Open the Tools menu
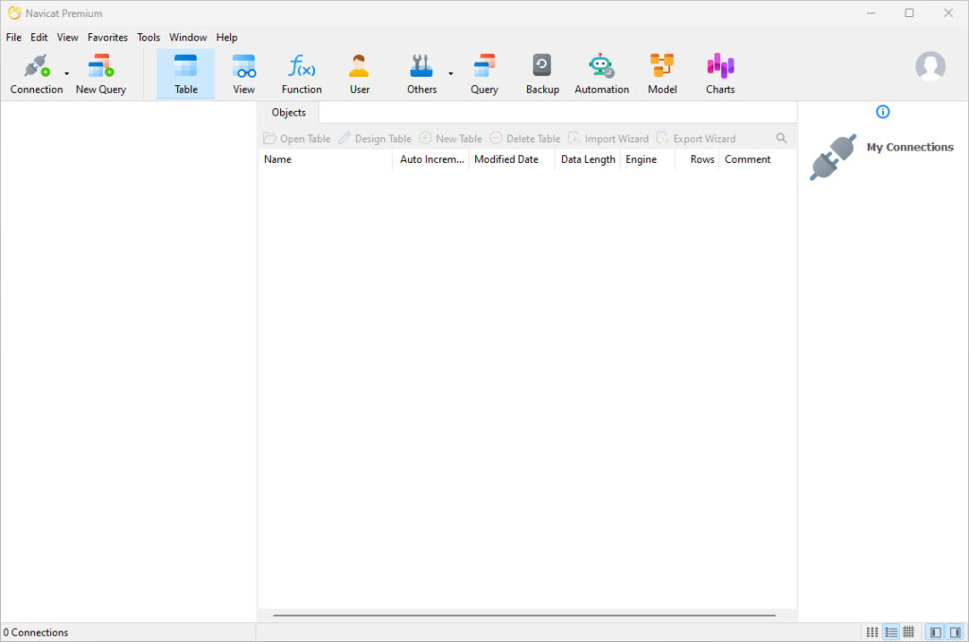 point(149,37)
